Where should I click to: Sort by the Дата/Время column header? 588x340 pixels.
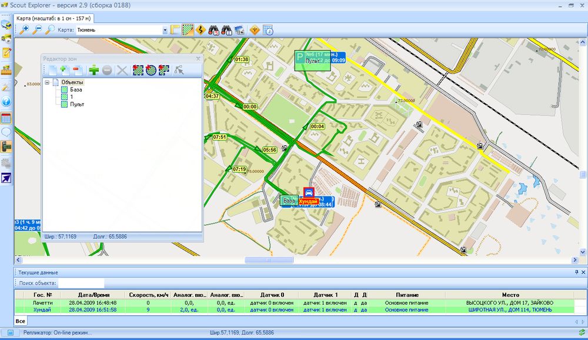point(93,295)
